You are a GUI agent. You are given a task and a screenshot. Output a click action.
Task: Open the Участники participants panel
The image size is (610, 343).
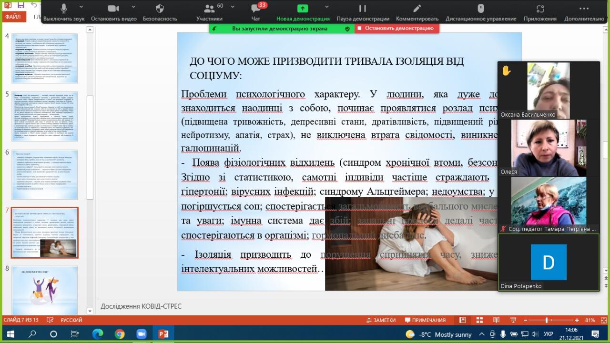209,13
